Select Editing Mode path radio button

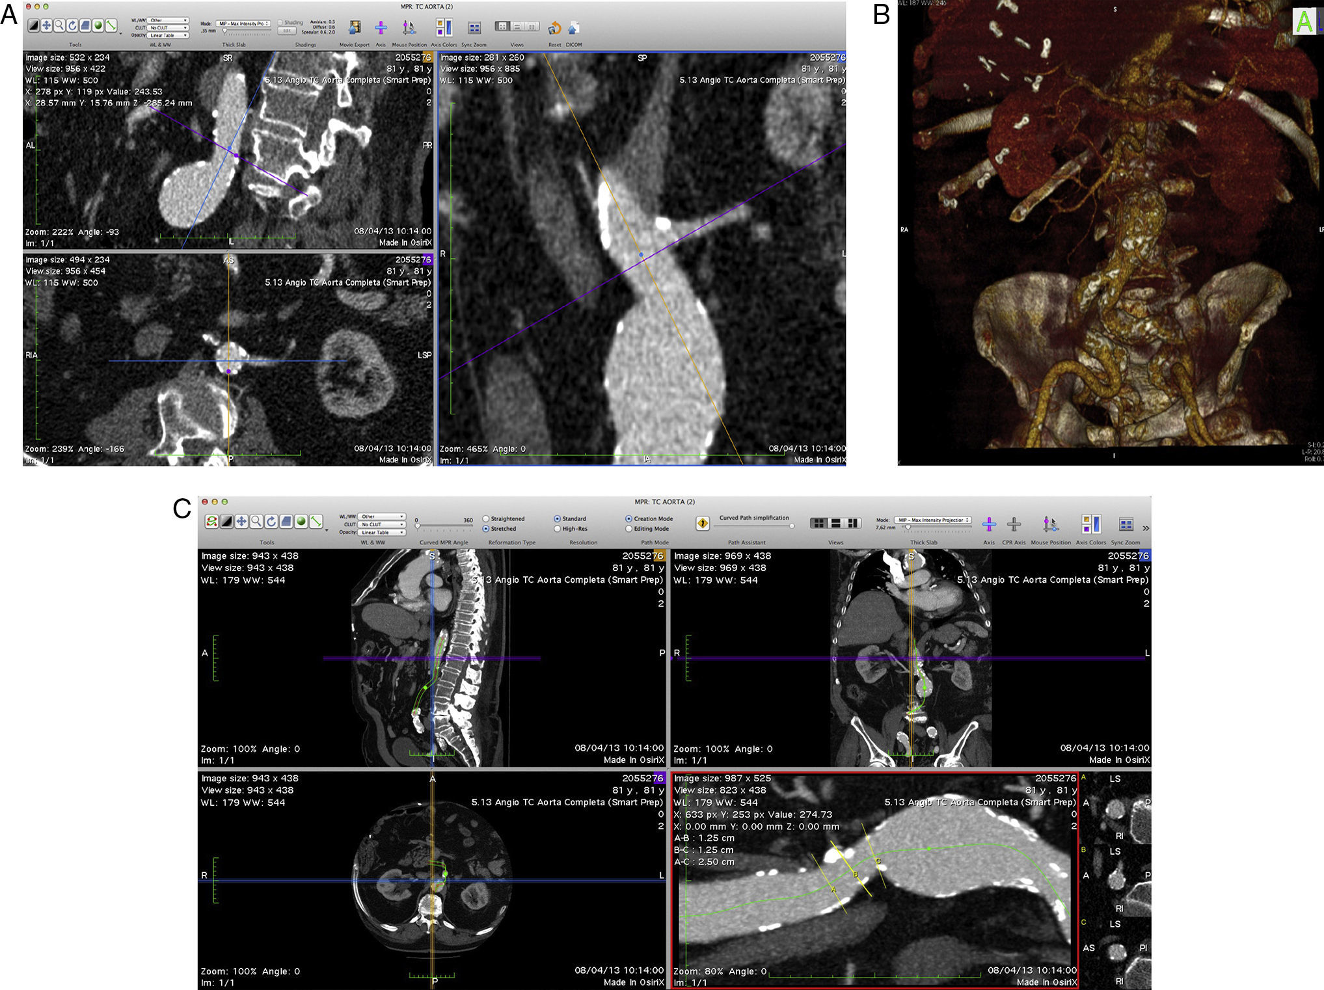click(629, 529)
